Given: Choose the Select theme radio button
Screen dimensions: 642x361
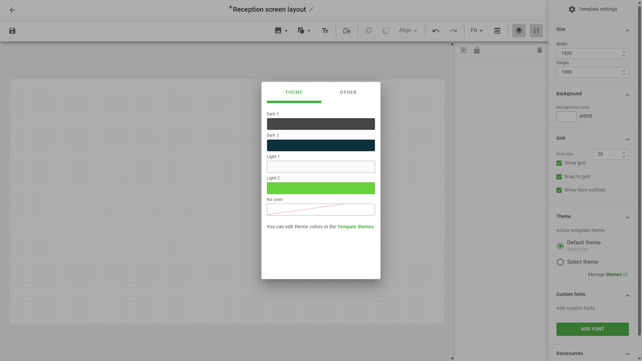Looking at the screenshot, I should click(560, 262).
